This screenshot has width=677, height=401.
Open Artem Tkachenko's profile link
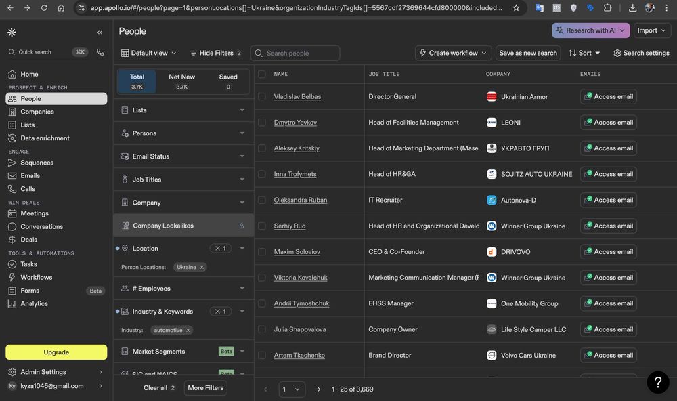[299, 355]
